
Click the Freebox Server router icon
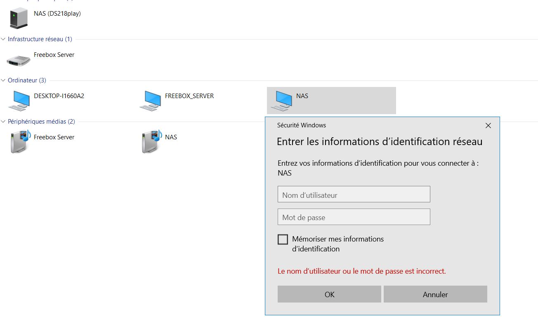click(x=19, y=60)
